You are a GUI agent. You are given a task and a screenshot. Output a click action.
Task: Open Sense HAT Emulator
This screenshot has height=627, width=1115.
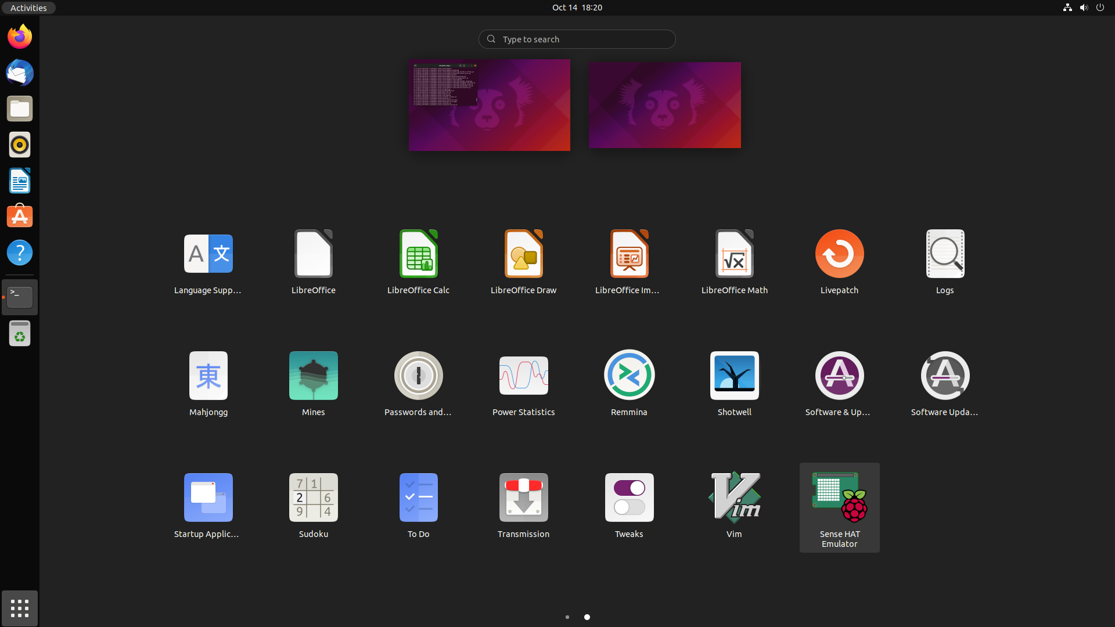pyautogui.click(x=840, y=507)
